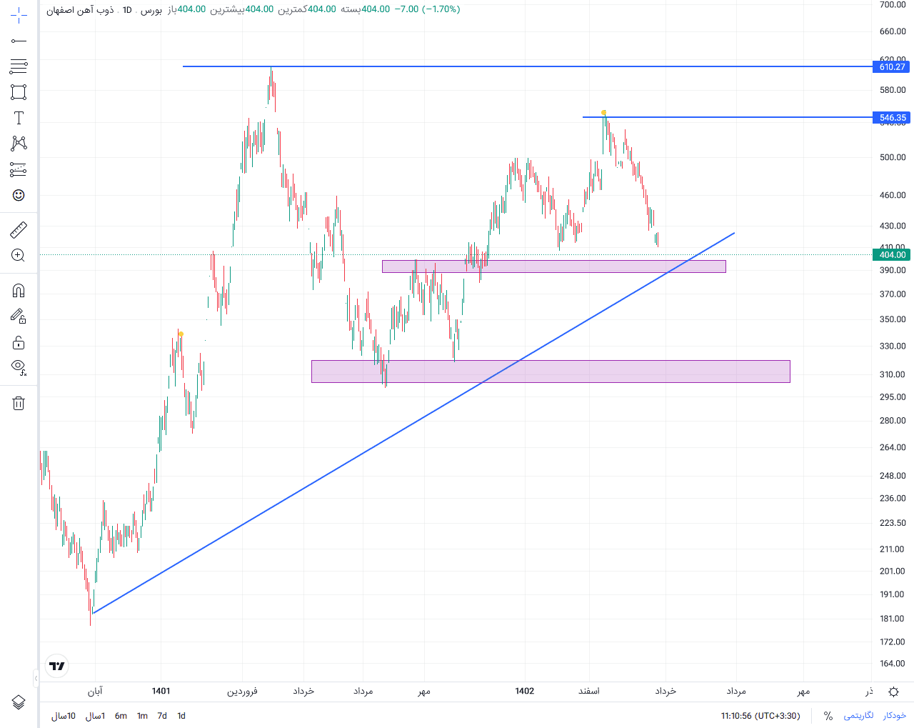Select the blue ascending trend line
Image resolution: width=914 pixels, height=728 pixels.
tap(413, 422)
